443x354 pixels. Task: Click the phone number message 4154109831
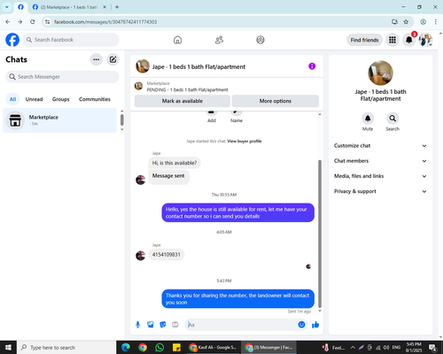click(167, 255)
